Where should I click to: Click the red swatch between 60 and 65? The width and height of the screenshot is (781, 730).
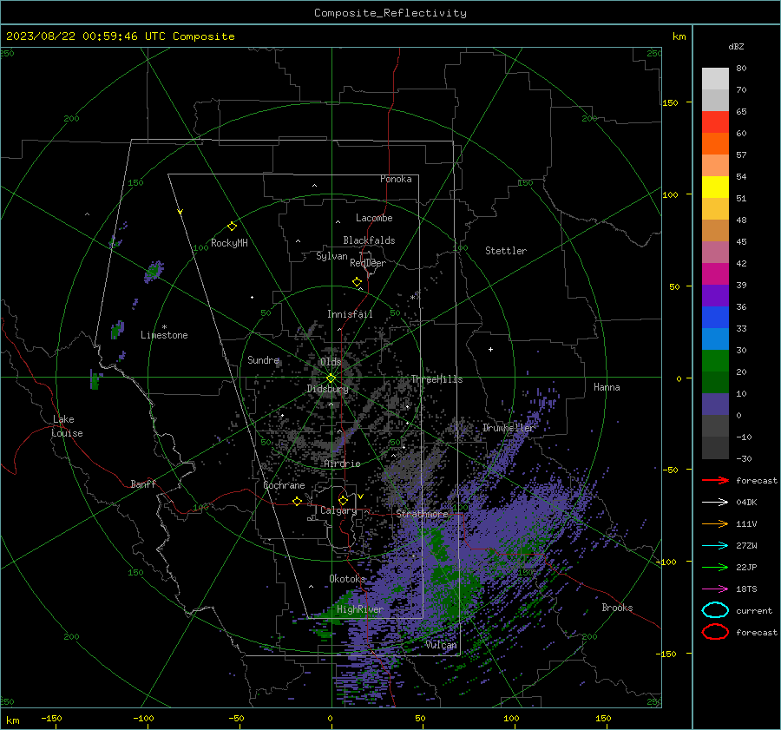pos(715,122)
